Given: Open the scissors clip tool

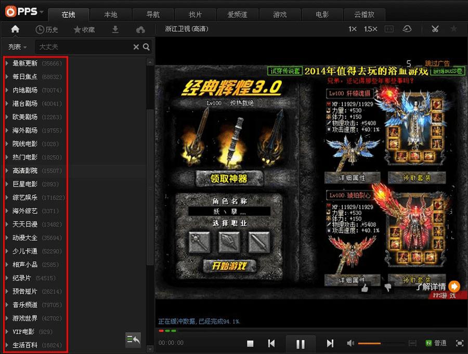Looking at the screenshot, I should click(435, 29).
